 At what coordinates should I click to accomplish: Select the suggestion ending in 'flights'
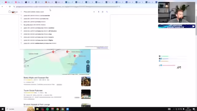coord(38,40)
